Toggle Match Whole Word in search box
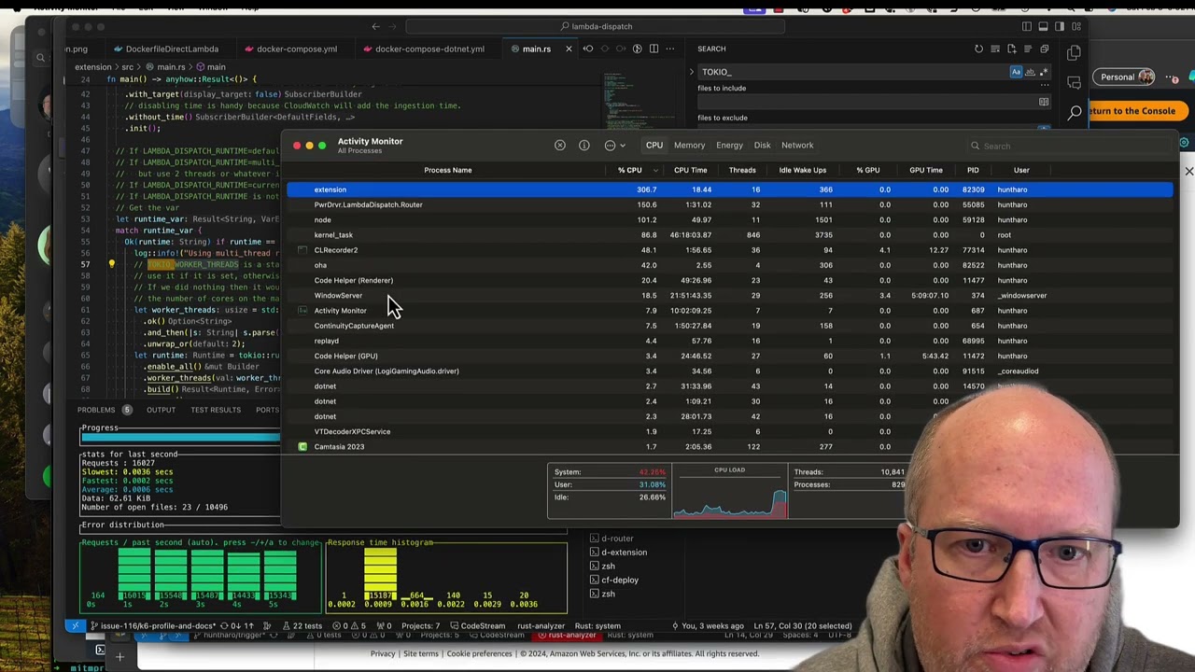1195x672 pixels. click(x=1030, y=72)
